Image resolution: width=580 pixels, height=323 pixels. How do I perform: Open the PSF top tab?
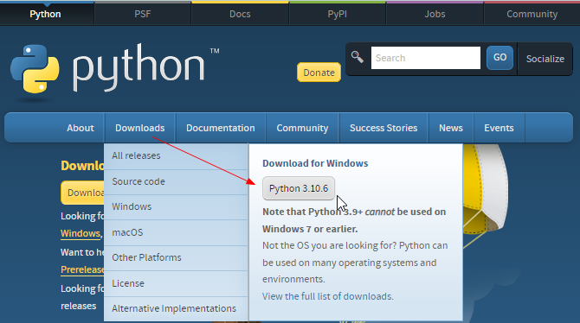click(143, 14)
